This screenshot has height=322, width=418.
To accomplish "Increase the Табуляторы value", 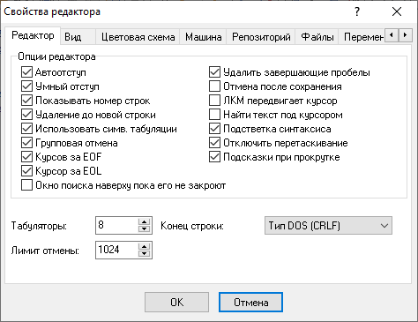I will pos(144,222).
